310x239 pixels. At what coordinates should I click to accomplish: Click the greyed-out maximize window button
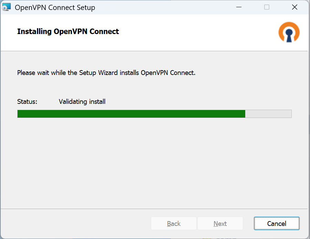click(267, 7)
